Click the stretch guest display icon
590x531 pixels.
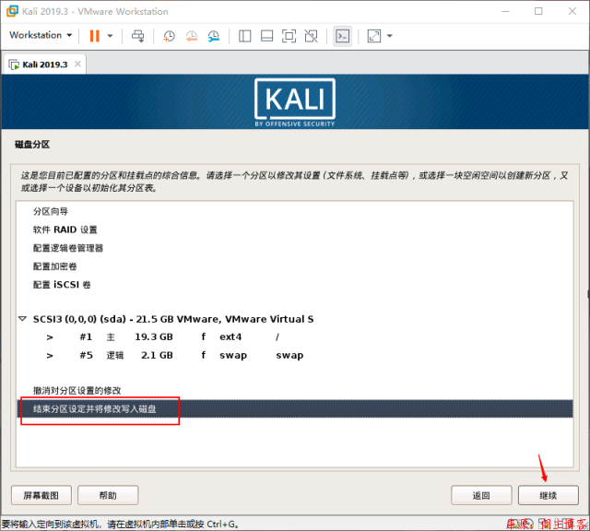pos(374,36)
